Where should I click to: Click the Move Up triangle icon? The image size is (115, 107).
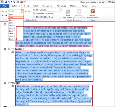3,16
